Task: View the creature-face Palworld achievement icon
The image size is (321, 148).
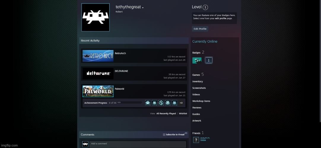Action: [168, 103]
